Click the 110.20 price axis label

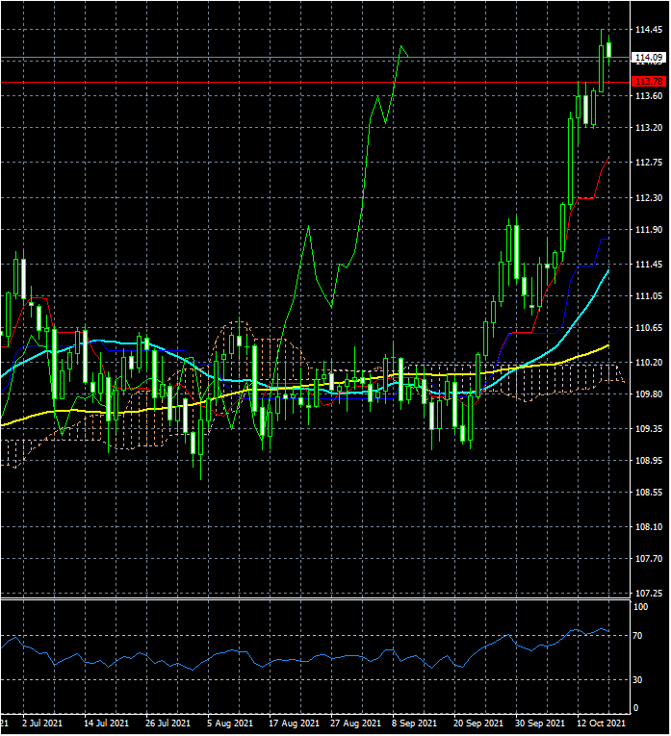[649, 363]
